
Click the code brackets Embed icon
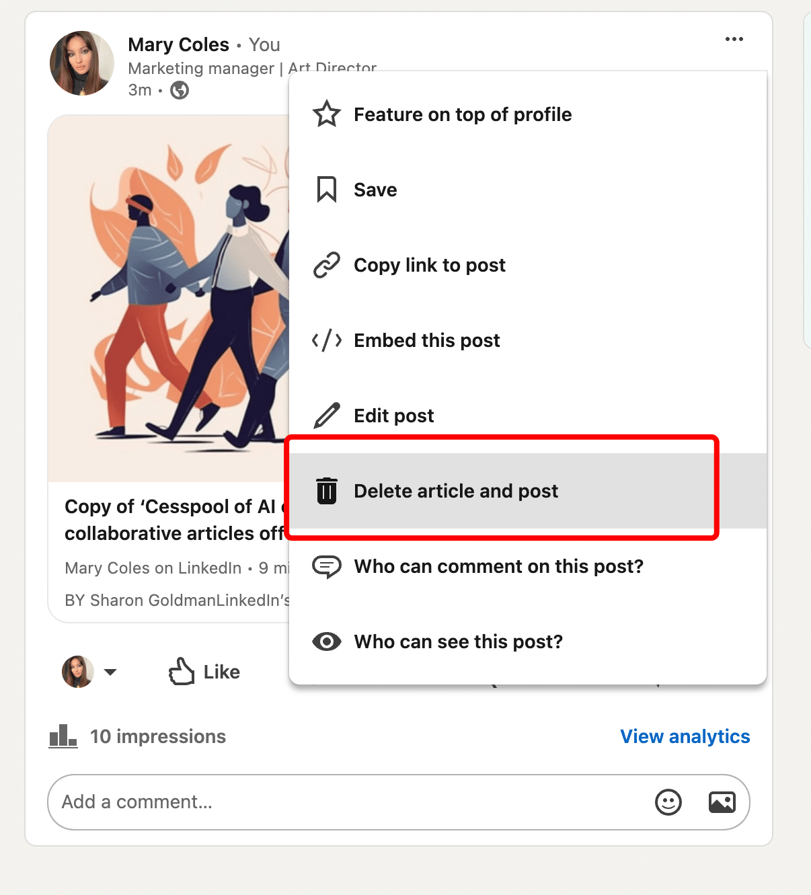[x=326, y=340]
